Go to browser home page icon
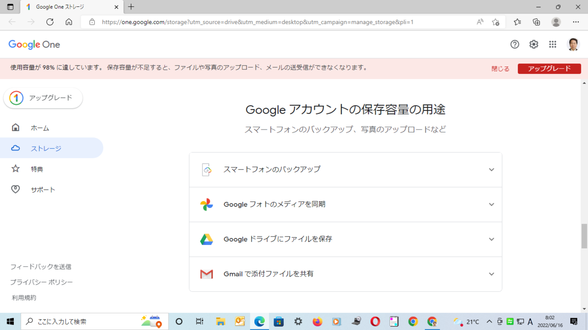 [69, 22]
